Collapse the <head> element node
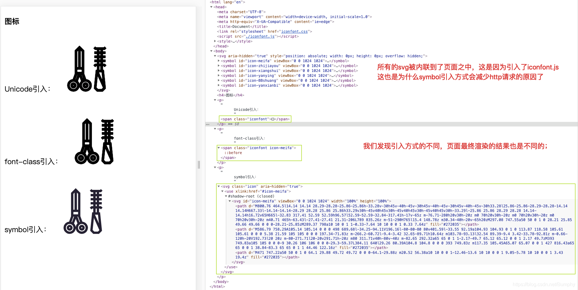Image resolution: width=578 pixels, height=290 pixels. point(212,7)
